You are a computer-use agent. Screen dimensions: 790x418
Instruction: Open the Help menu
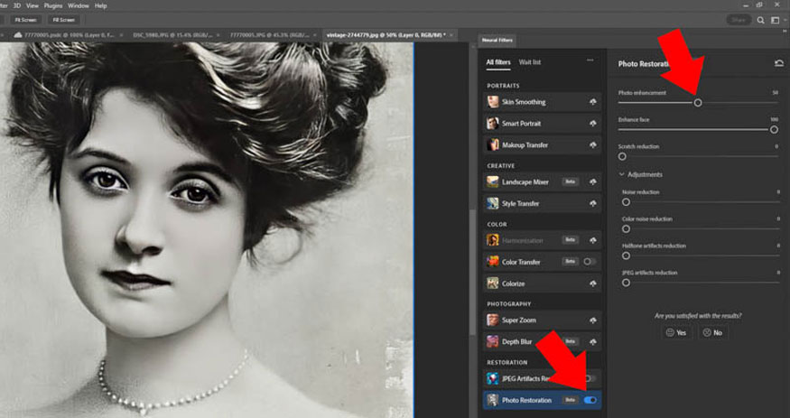pyautogui.click(x=101, y=5)
